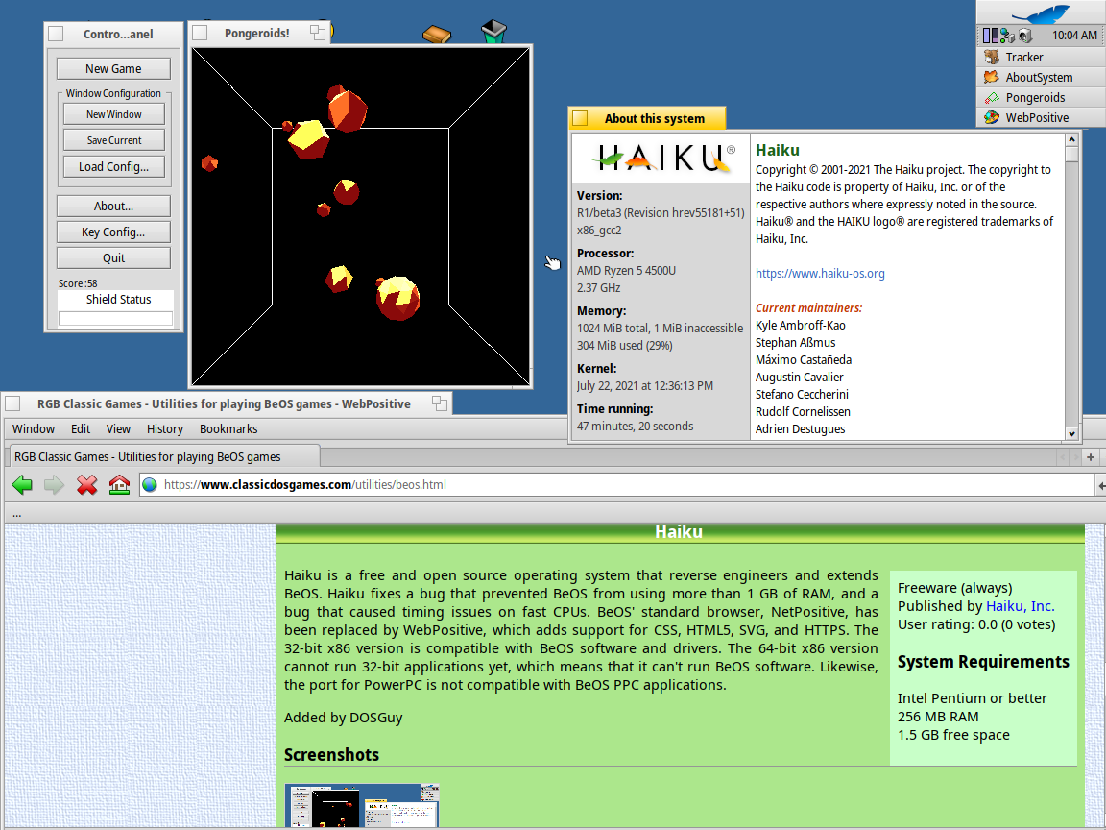Click the '304 MiB used (29%)' memory text
The height and width of the screenshot is (830, 1106).
tap(625, 346)
